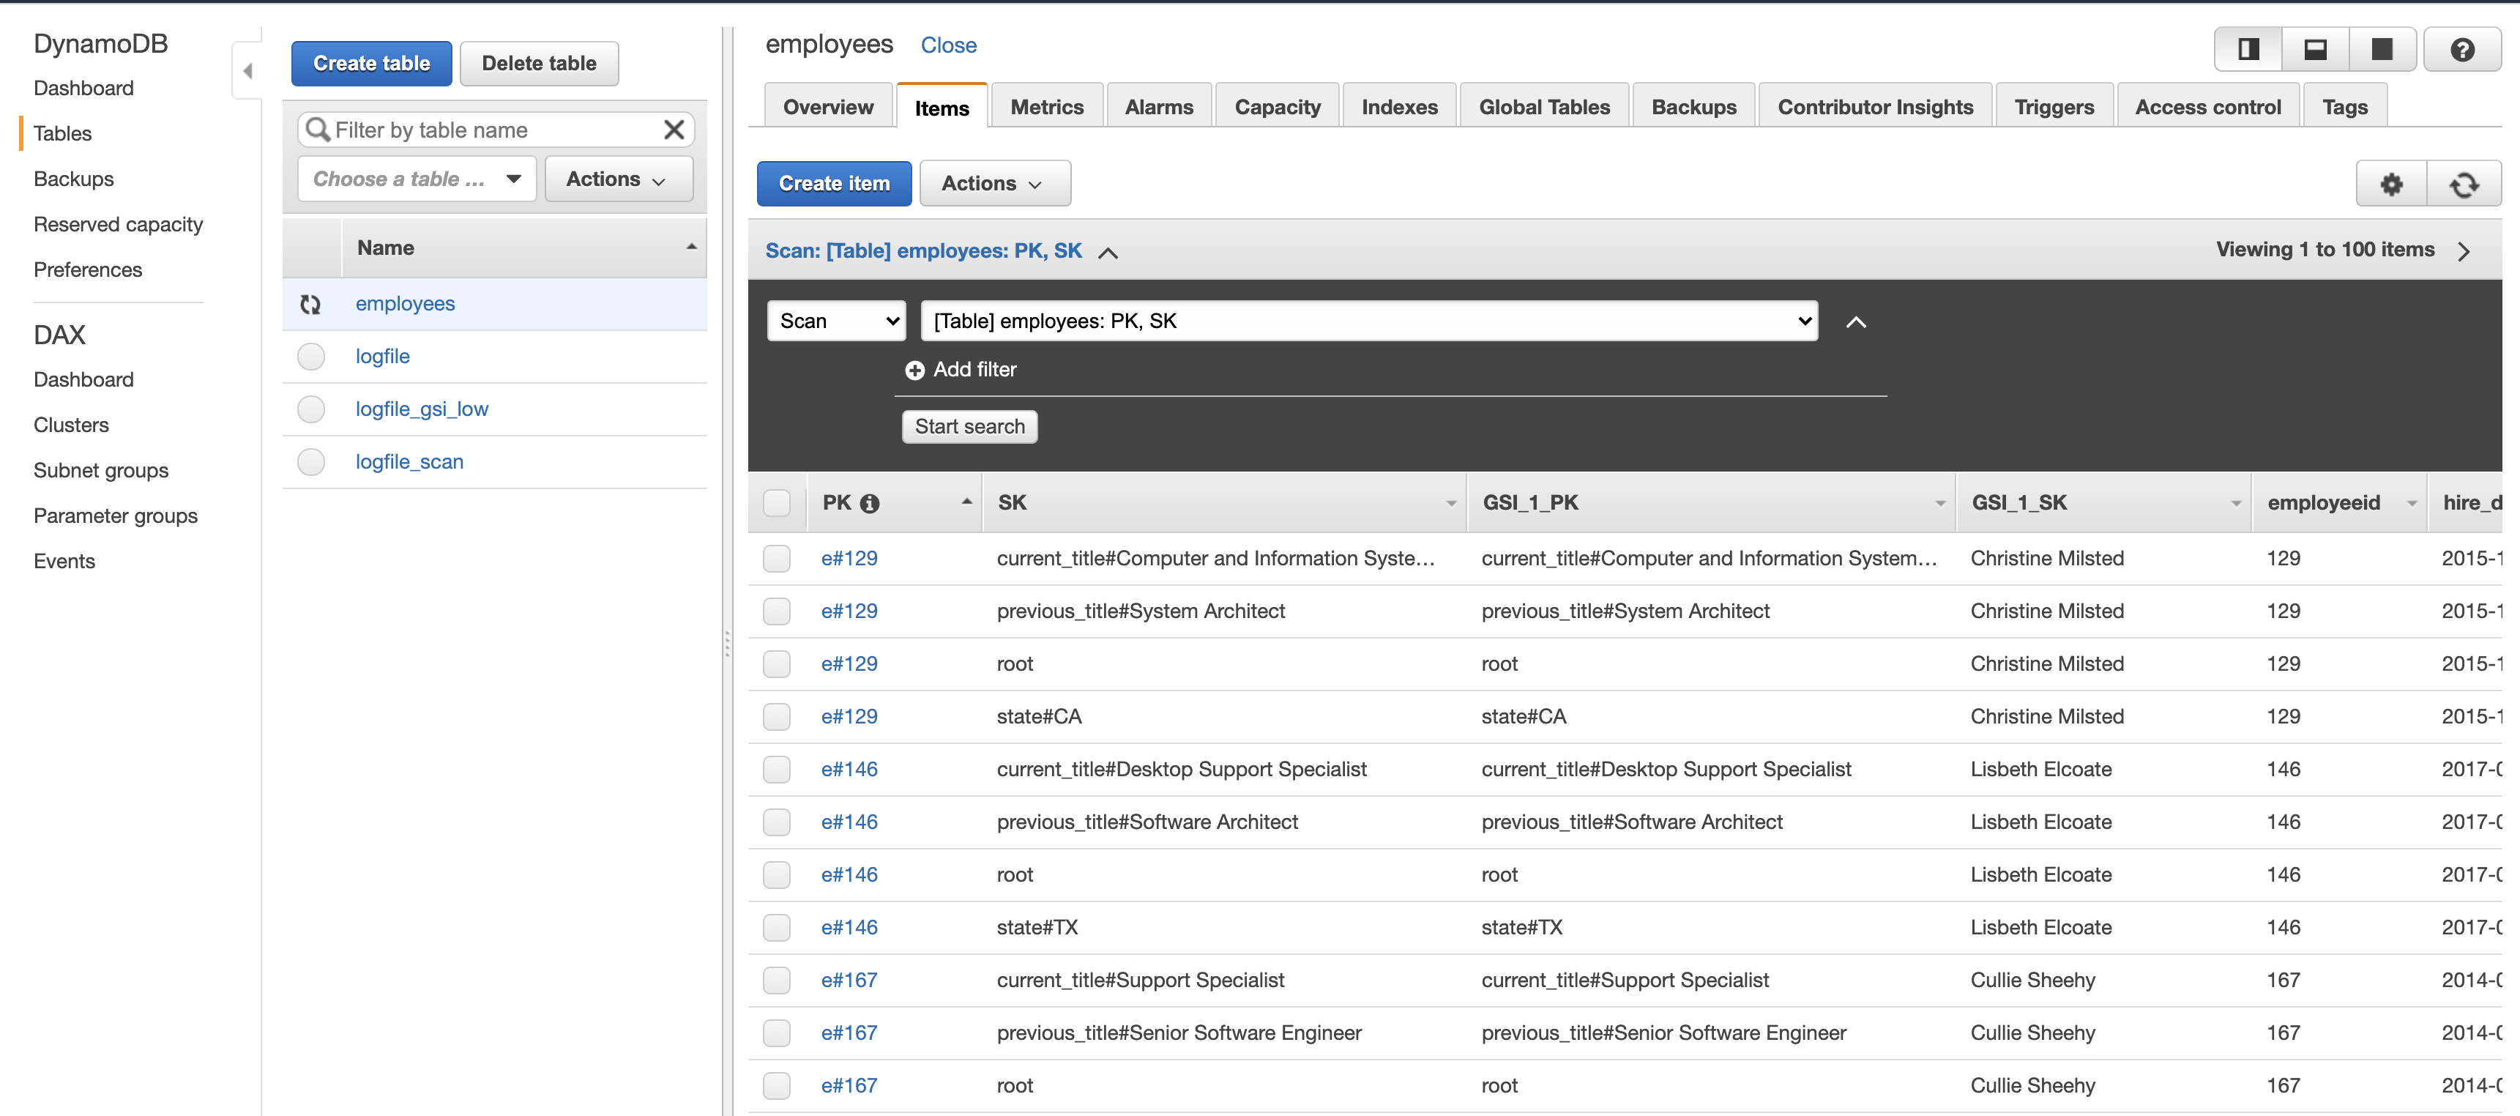Check the e#146 state#TX row checkbox

(x=777, y=929)
